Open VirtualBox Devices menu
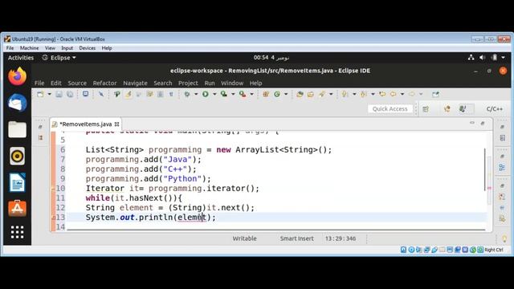514x289 pixels. [x=88, y=48]
